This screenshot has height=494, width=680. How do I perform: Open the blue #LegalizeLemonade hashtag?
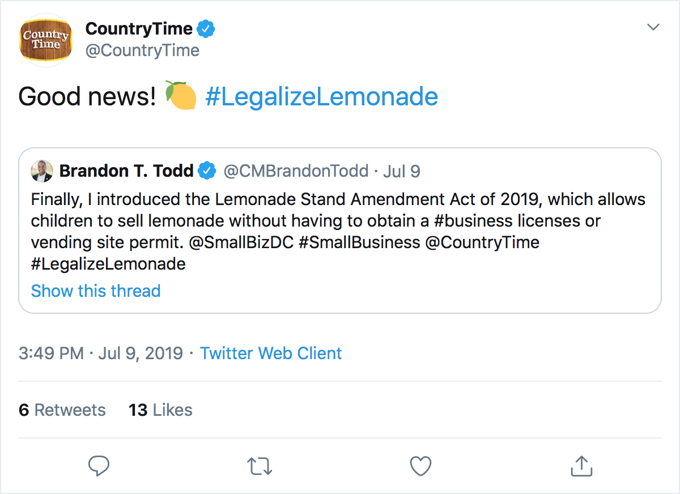point(321,97)
